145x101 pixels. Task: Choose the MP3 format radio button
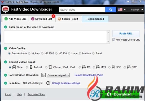94,67
